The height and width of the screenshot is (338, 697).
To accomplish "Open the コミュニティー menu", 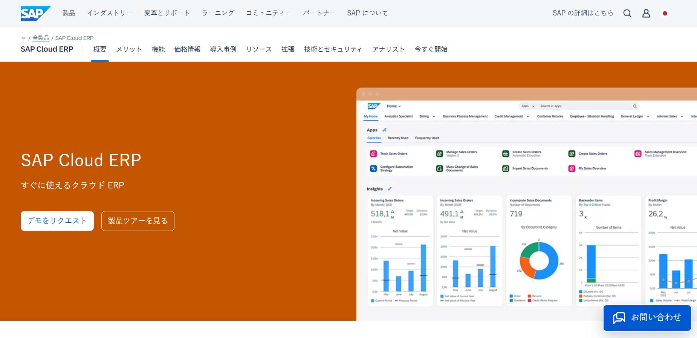I will [x=269, y=13].
